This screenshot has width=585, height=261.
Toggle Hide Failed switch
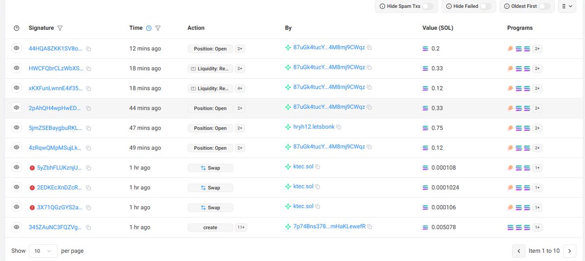click(486, 6)
